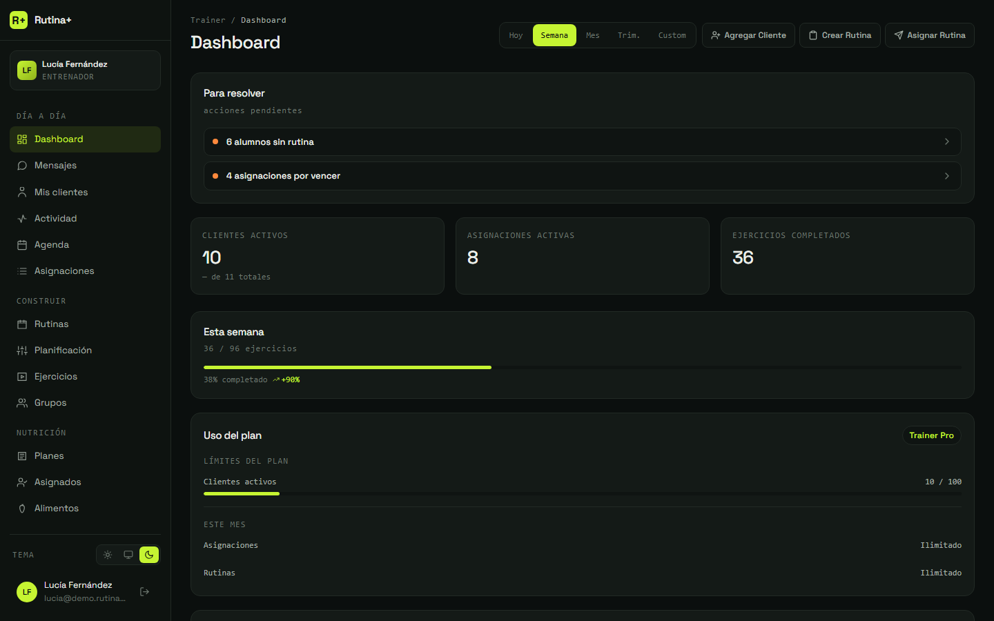Click the Agregar Cliente button
Viewport: 994px width, 621px height.
tap(748, 35)
